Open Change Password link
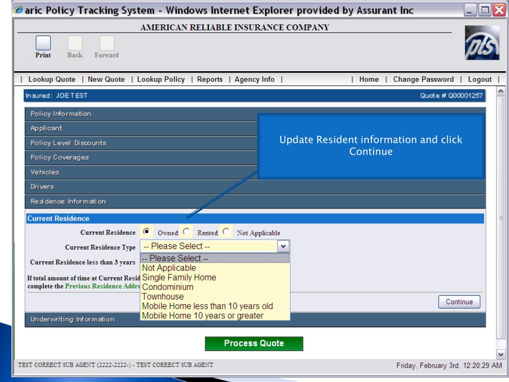Image resolution: width=509 pixels, height=382 pixels. pos(424,80)
